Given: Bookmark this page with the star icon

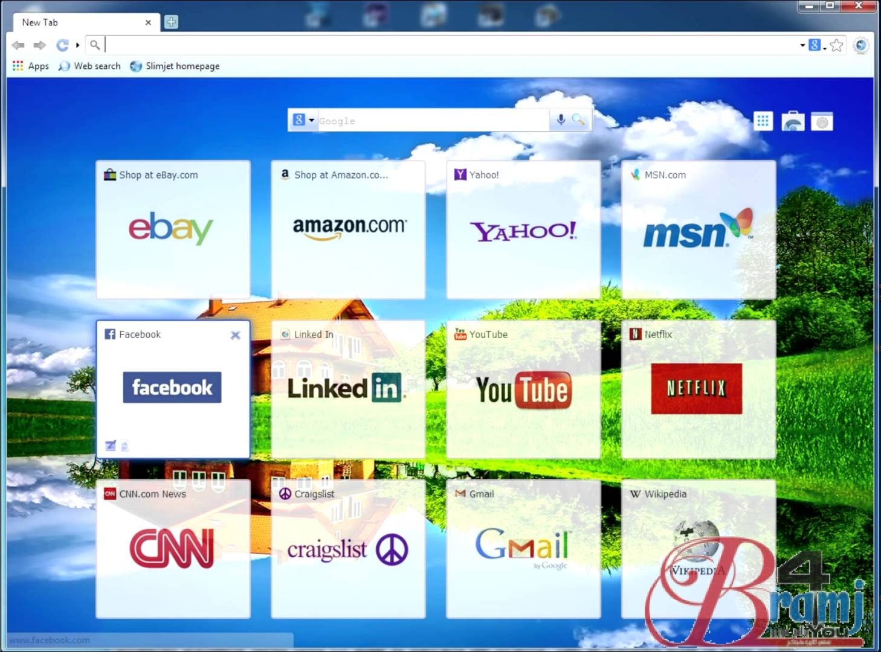Looking at the screenshot, I should click(837, 45).
